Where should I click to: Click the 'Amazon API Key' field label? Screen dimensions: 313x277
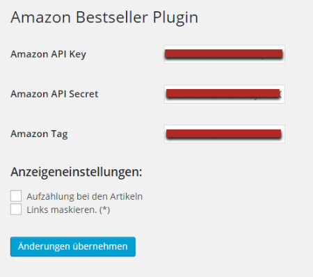coord(48,54)
